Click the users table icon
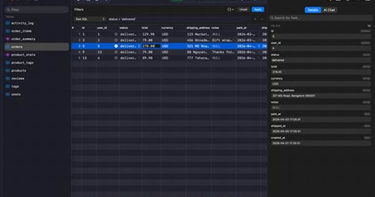 coord(8,94)
